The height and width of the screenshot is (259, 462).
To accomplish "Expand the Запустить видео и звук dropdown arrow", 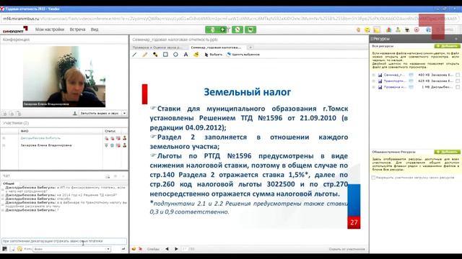I will click(124, 114).
